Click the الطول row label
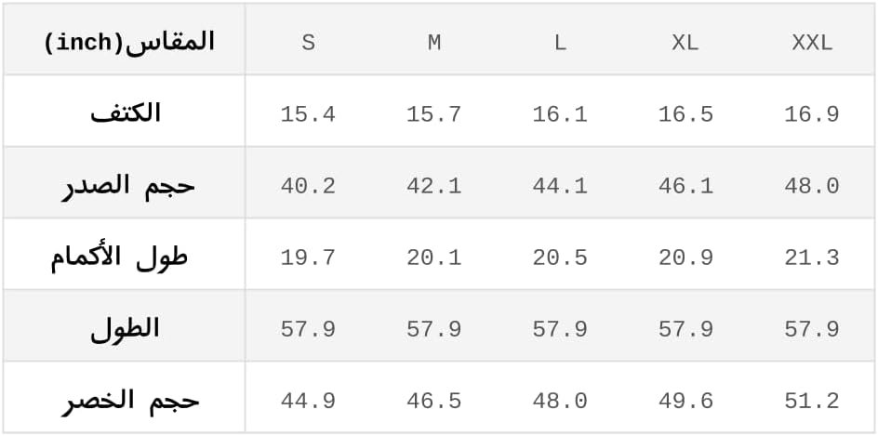Screen dimensions: 878x436 pyautogui.click(x=126, y=328)
